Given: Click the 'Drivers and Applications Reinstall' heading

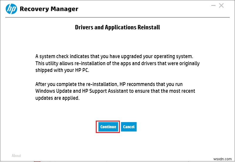Looking at the screenshot, I should [x=117, y=27].
